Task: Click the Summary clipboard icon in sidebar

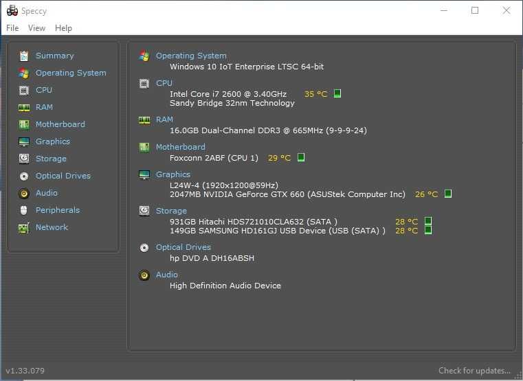Action: (x=23, y=56)
